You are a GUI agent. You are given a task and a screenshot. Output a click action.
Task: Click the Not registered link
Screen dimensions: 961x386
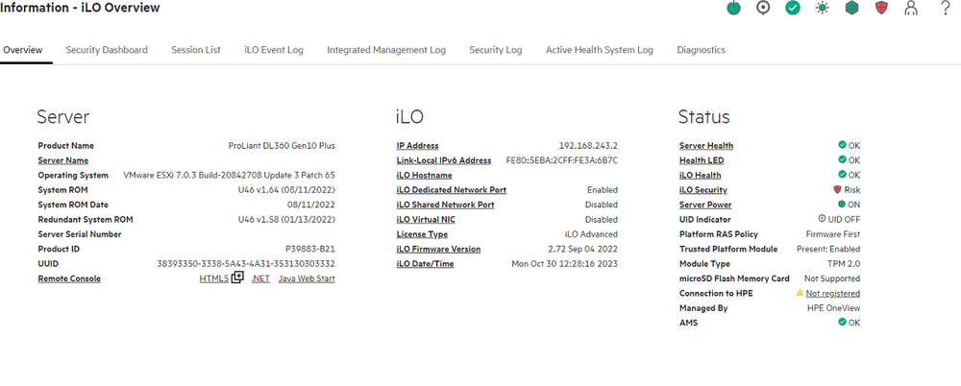click(x=832, y=293)
